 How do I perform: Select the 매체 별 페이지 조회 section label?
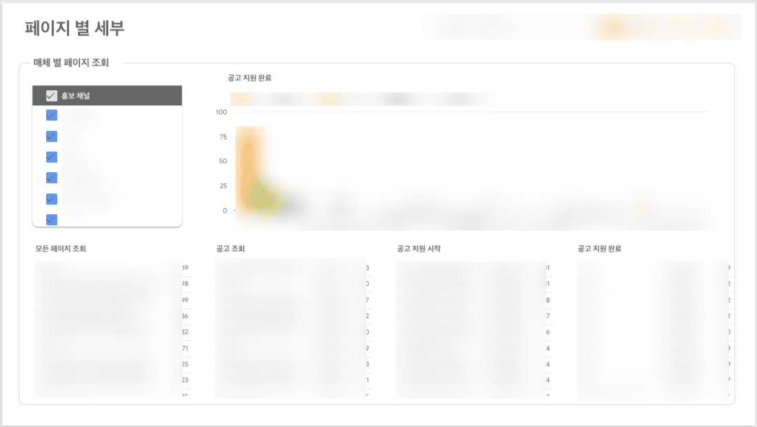[71, 63]
